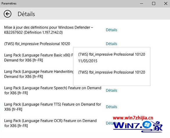Select the Language Feature TTS entry text
This screenshot has height=138, width=170.
(x=53, y=107)
